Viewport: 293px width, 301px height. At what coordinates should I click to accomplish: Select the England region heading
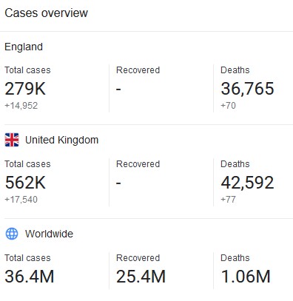point(24,47)
